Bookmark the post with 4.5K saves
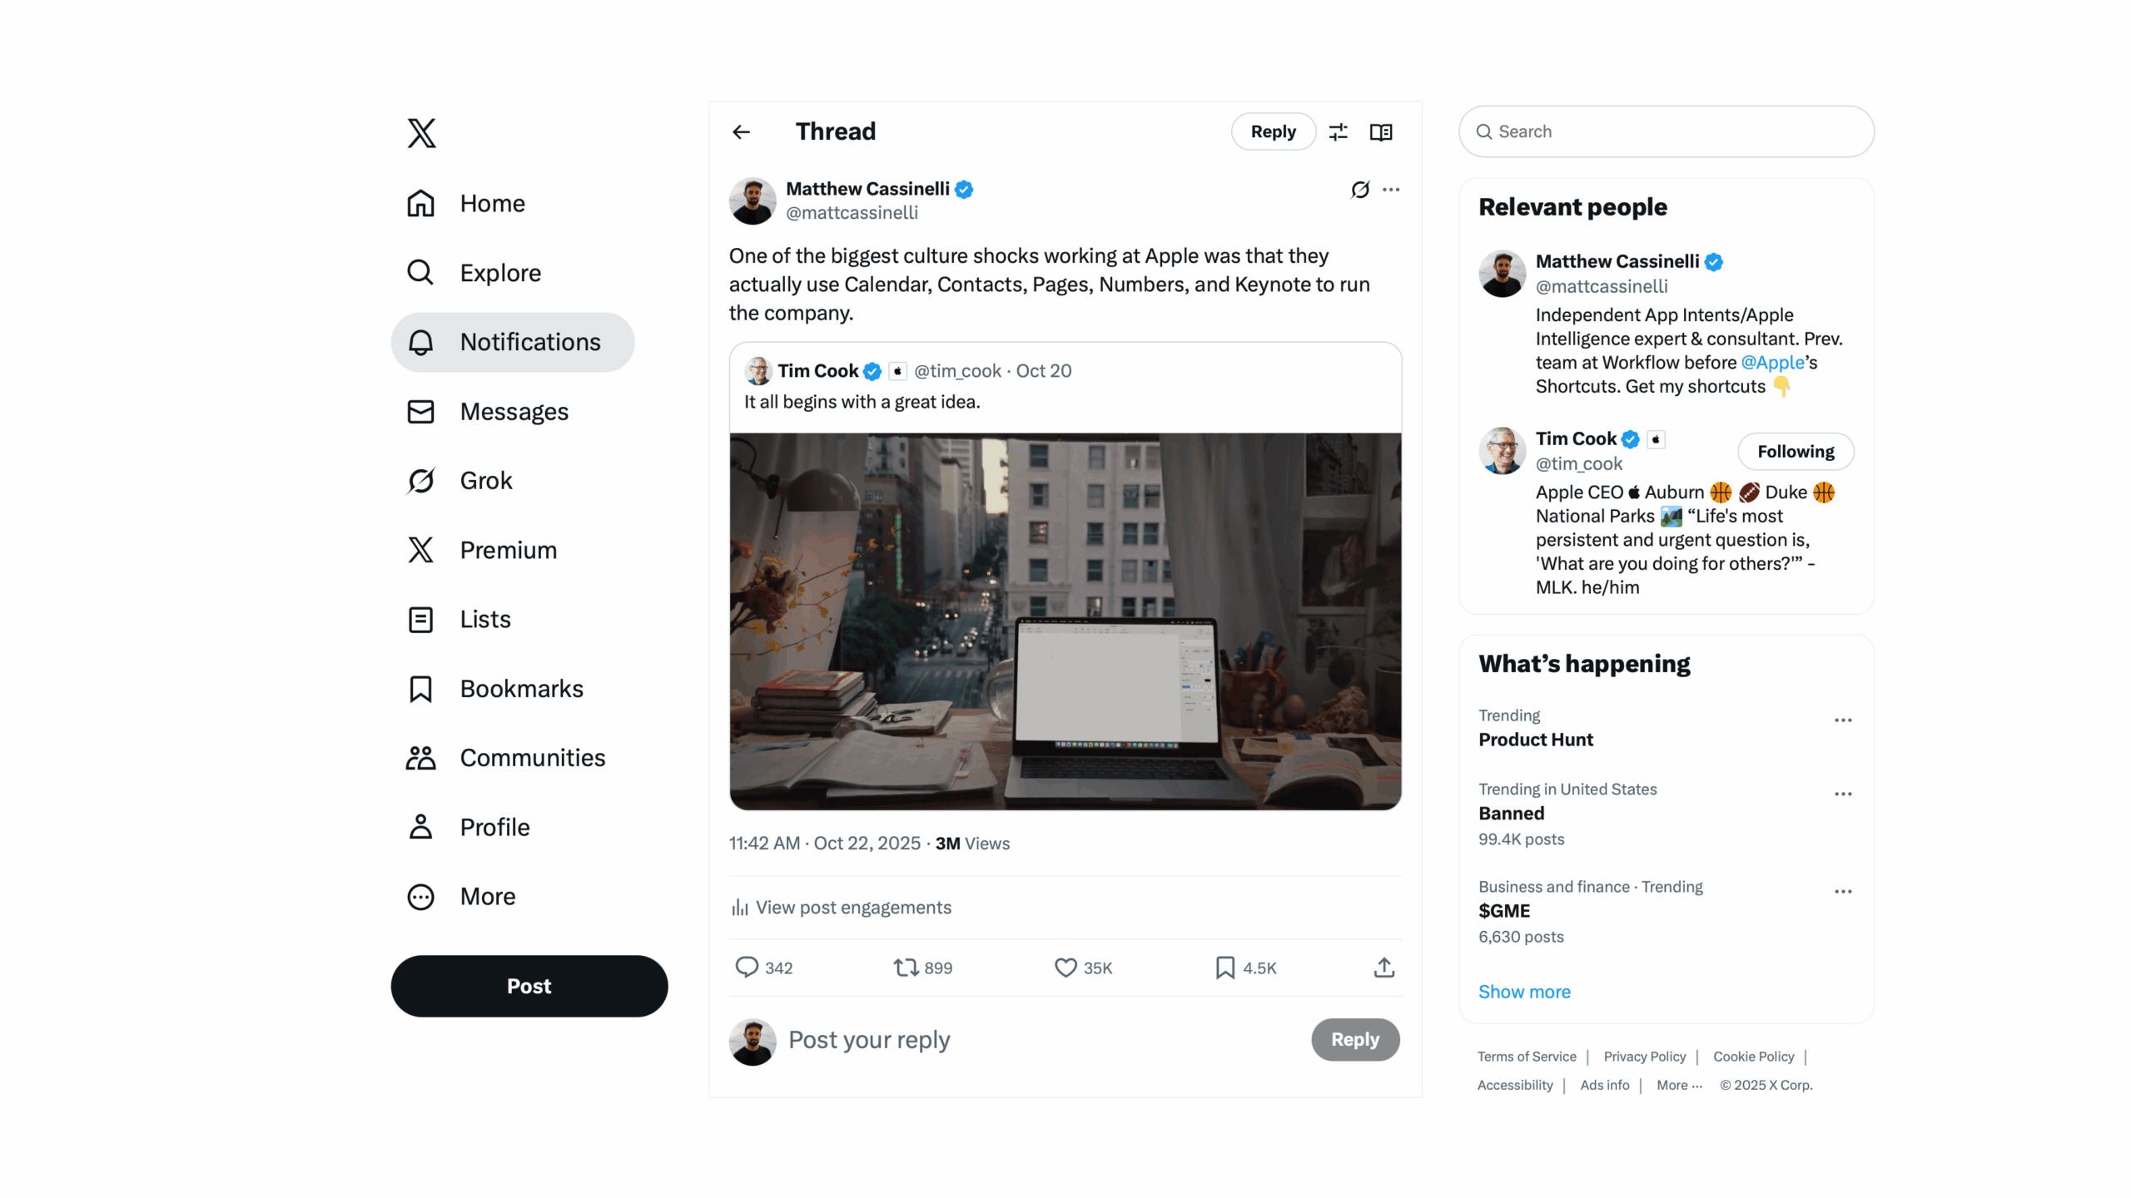The height and width of the screenshot is (1198, 2131). pos(1224,967)
